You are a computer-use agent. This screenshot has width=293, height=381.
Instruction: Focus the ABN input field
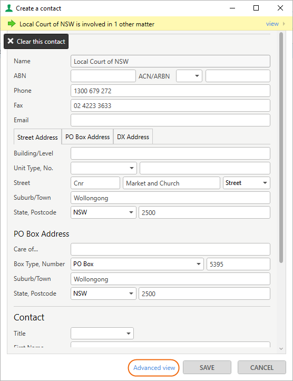coord(103,76)
